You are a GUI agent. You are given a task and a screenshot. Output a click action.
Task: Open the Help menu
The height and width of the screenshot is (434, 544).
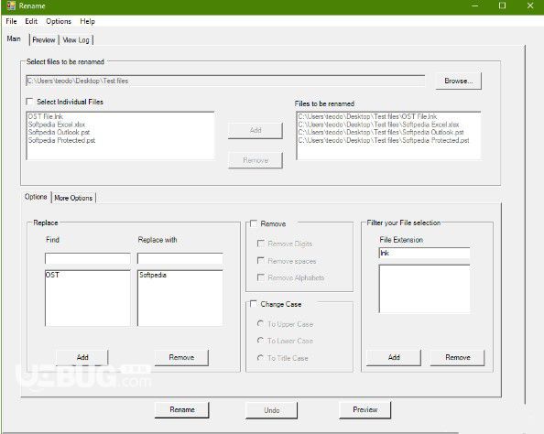click(x=87, y=21)
